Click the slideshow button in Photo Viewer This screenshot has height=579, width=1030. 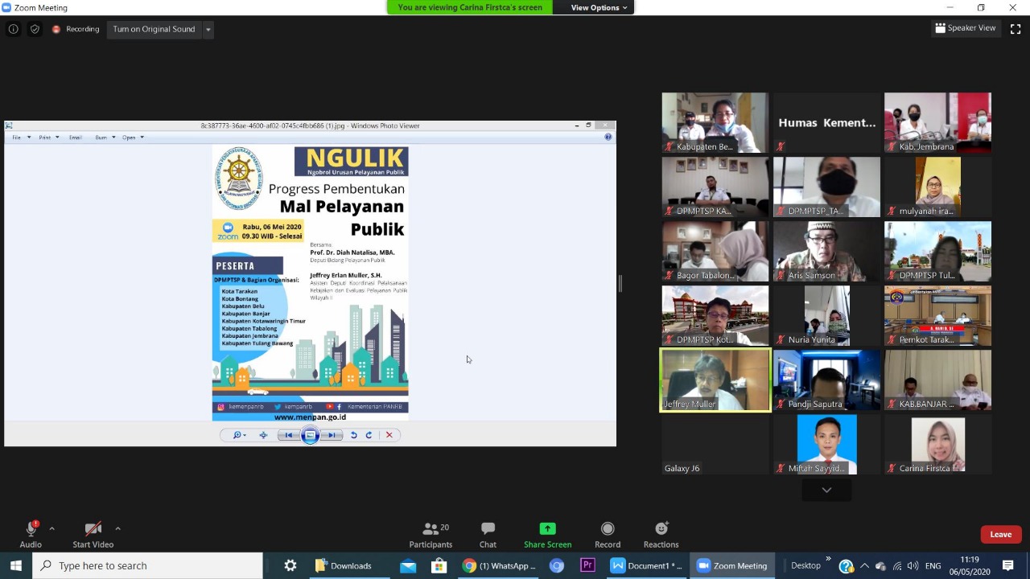[x=310, y=435]
